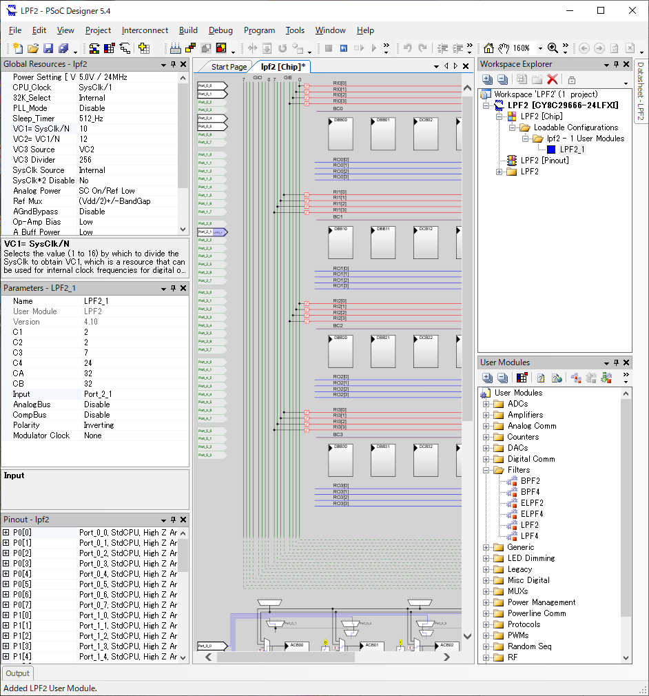Open the Workspace Explorer panel options arrow
The image size is (649, 696).
606,65
